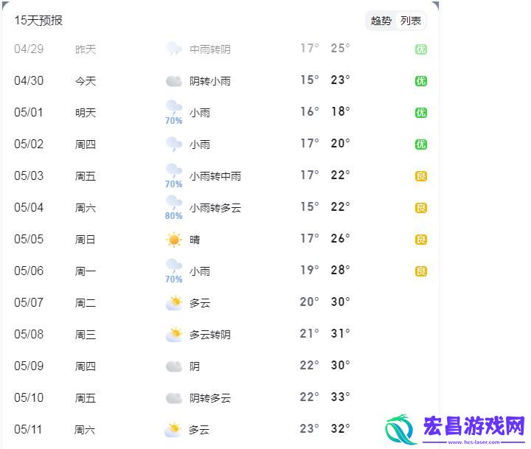Click the 周日 weekday label
The width and height of the screenshot is (531, 449).
[x=85, y=240]
